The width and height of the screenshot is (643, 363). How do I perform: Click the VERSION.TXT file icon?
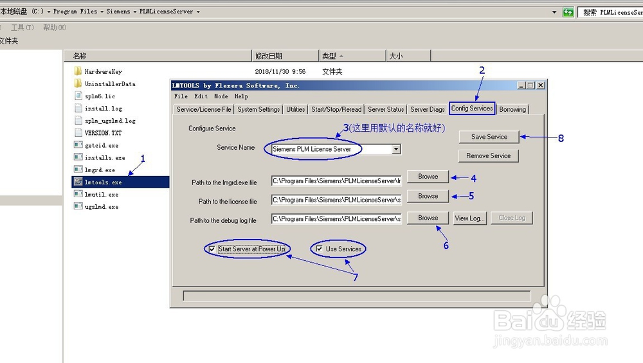[x=78, y=133]
